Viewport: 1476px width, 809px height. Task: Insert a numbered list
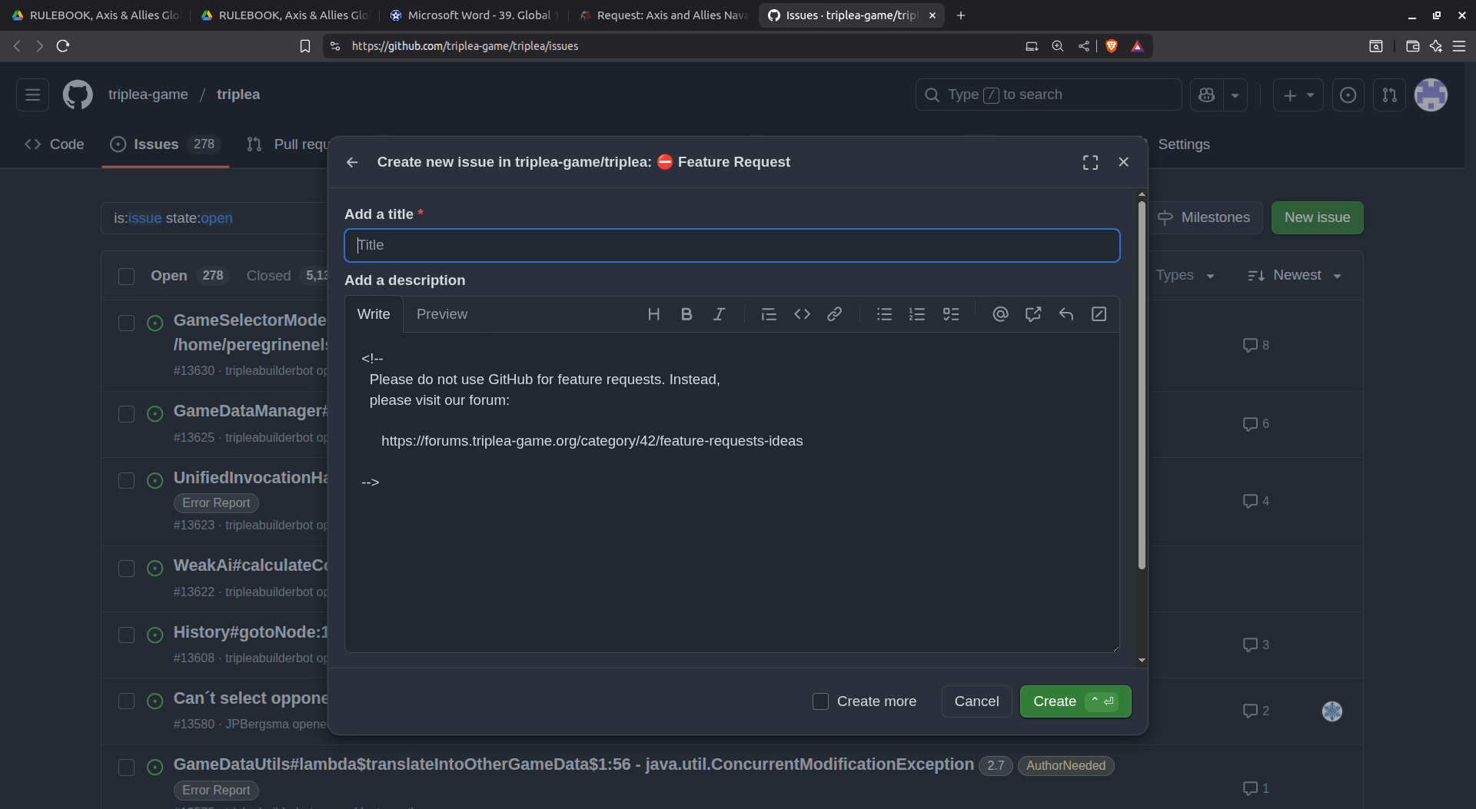pyautogui.click(x=916, y=314)
